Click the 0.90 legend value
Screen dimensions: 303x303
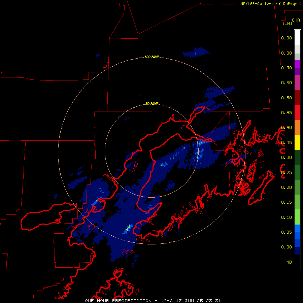[287, 38]
